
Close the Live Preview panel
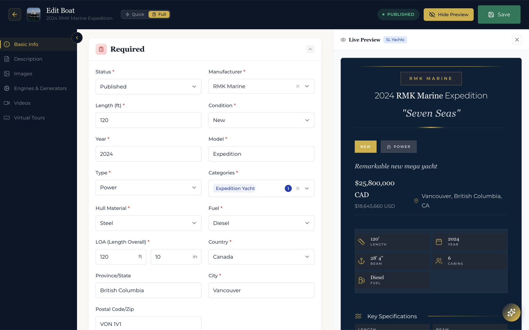[x=517, y=40]
